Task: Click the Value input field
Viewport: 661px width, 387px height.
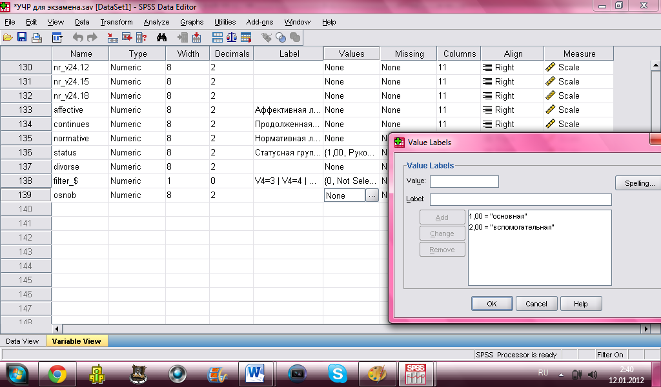Action: (x=464, y=181)
